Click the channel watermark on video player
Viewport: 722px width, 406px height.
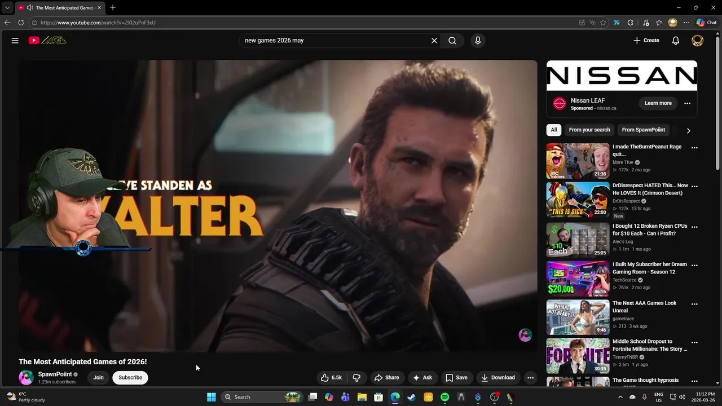point(525,336)
